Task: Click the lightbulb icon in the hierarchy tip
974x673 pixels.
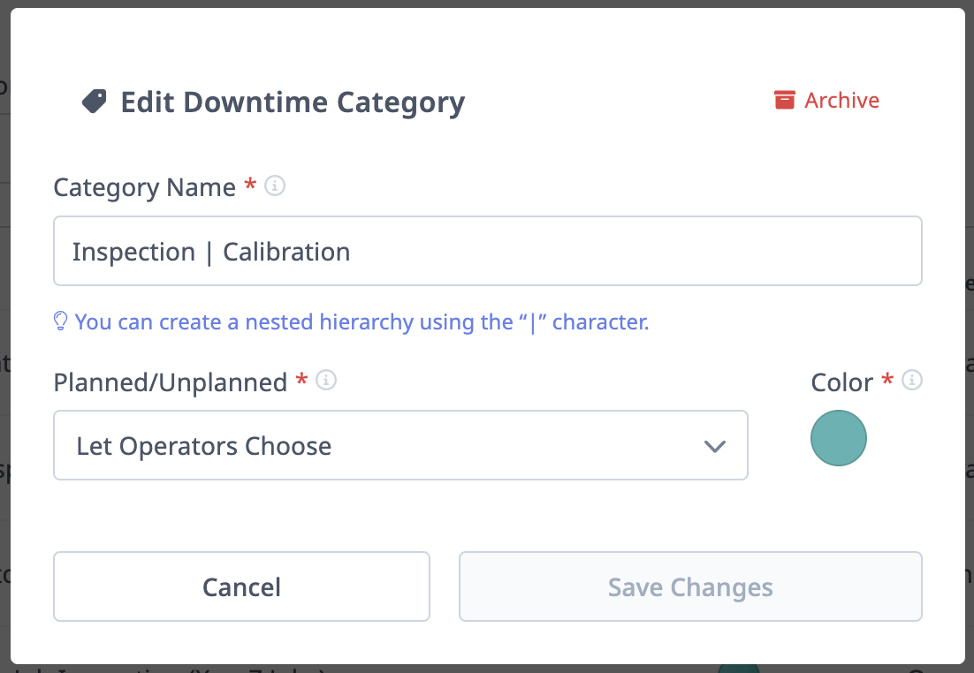Action: pos(60,321)
